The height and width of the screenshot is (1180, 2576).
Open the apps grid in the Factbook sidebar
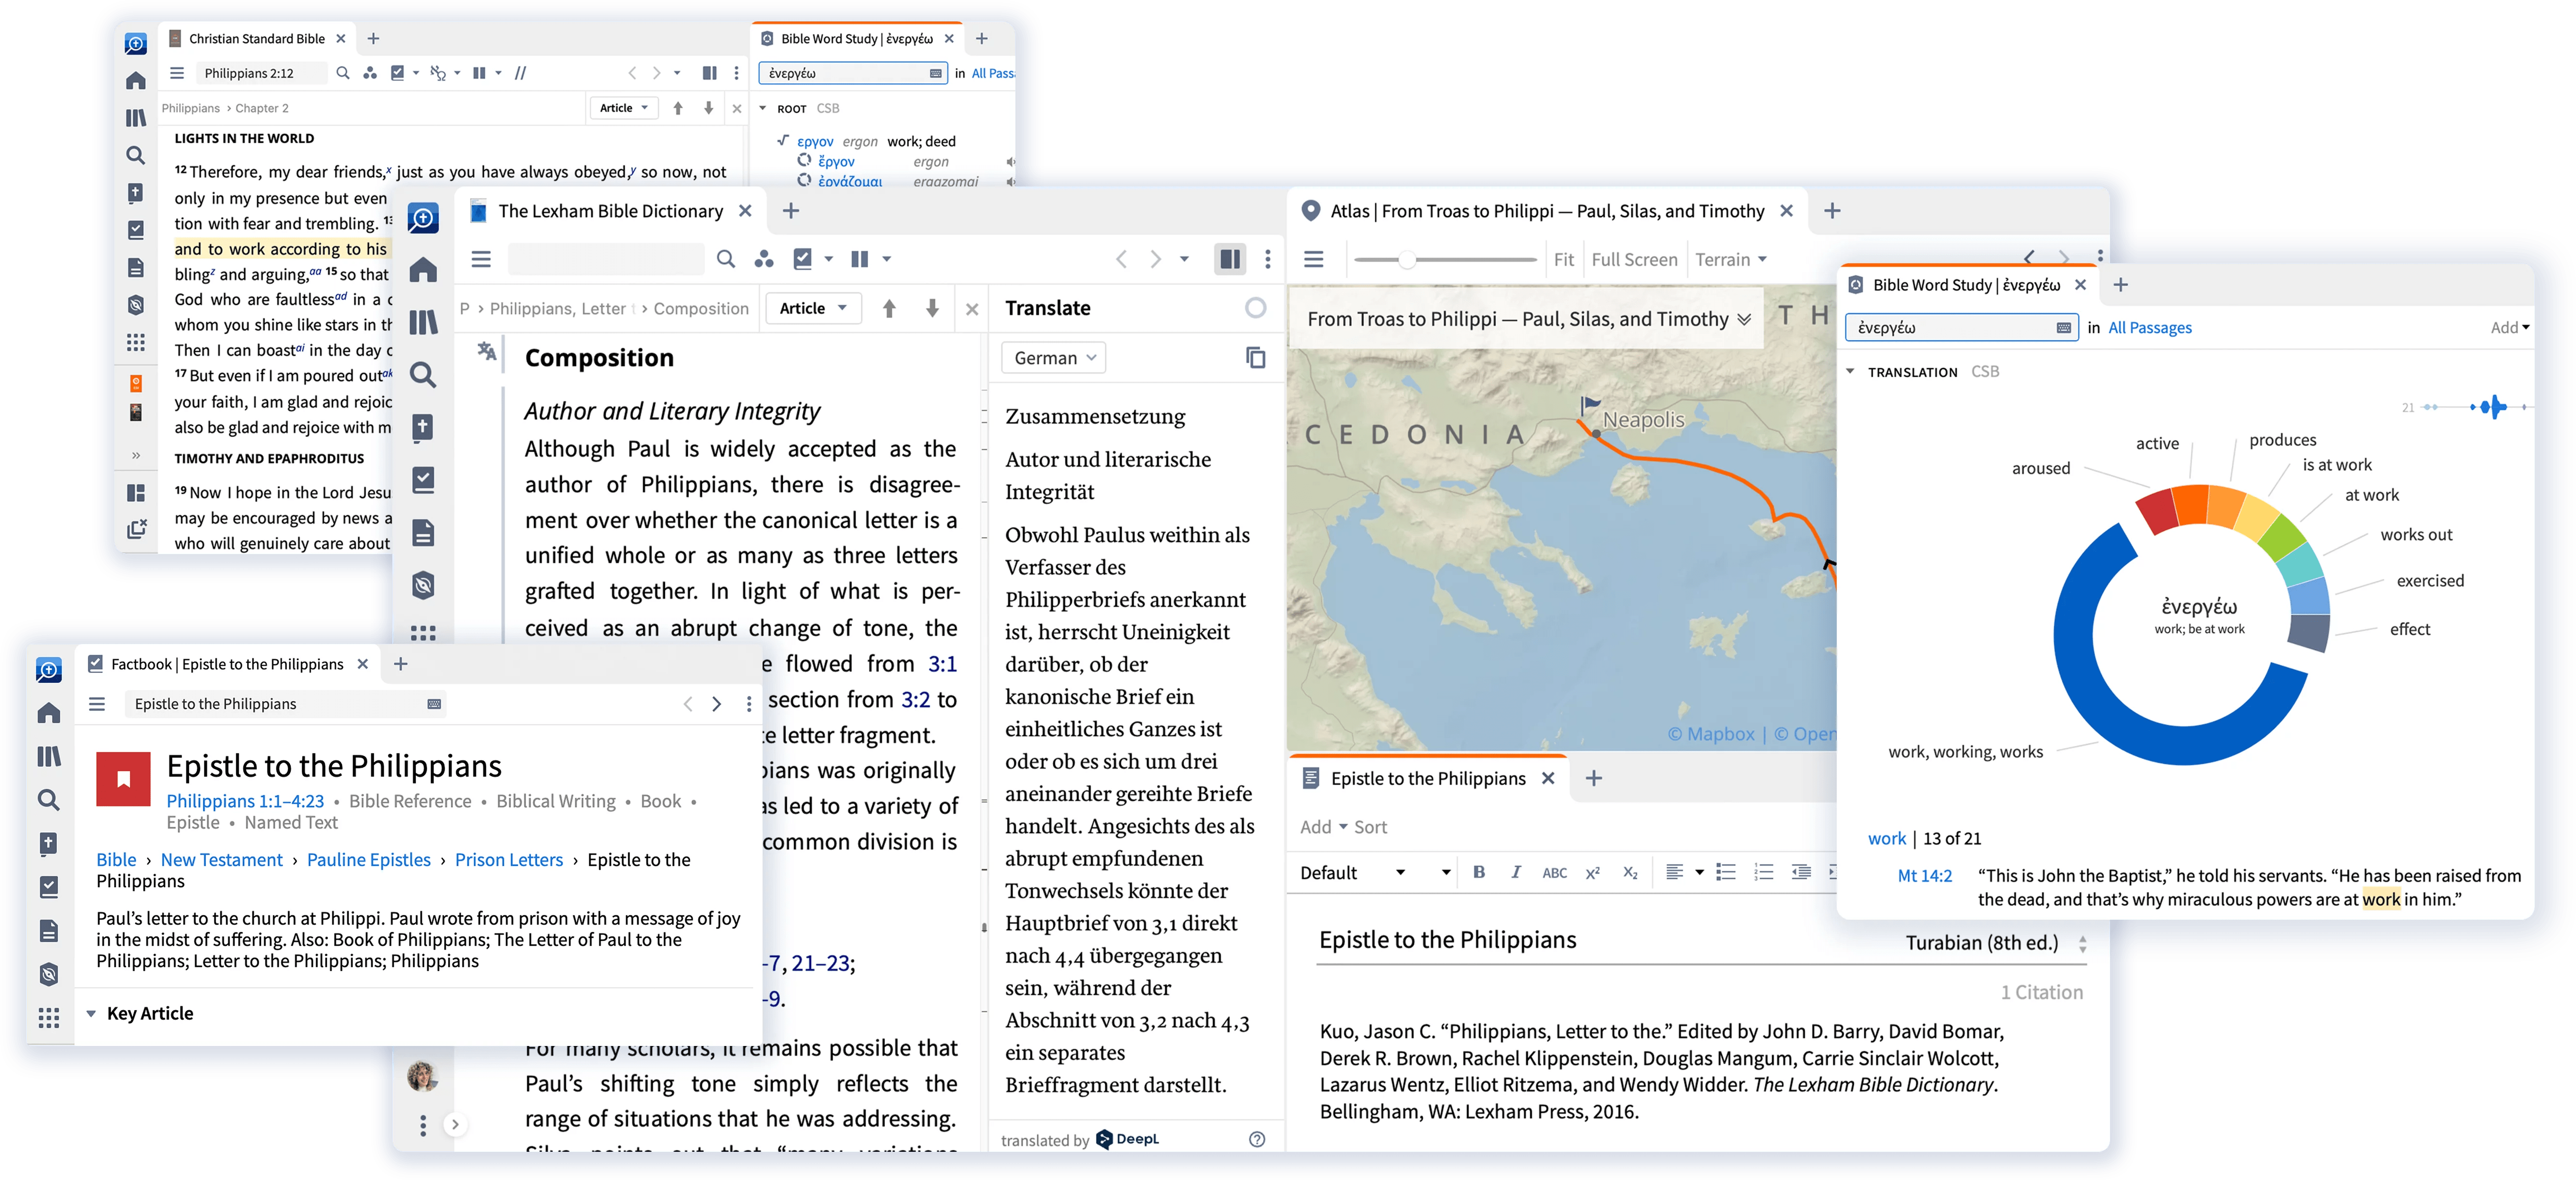pyautogui.click(x=48, y=1018)
